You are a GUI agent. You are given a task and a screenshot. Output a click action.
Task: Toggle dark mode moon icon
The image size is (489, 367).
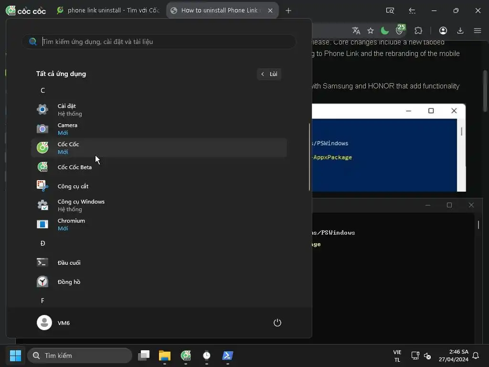(384, 30)
